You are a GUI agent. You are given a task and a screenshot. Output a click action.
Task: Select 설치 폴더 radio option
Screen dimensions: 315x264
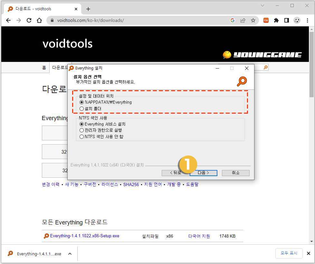coord(91,108)
